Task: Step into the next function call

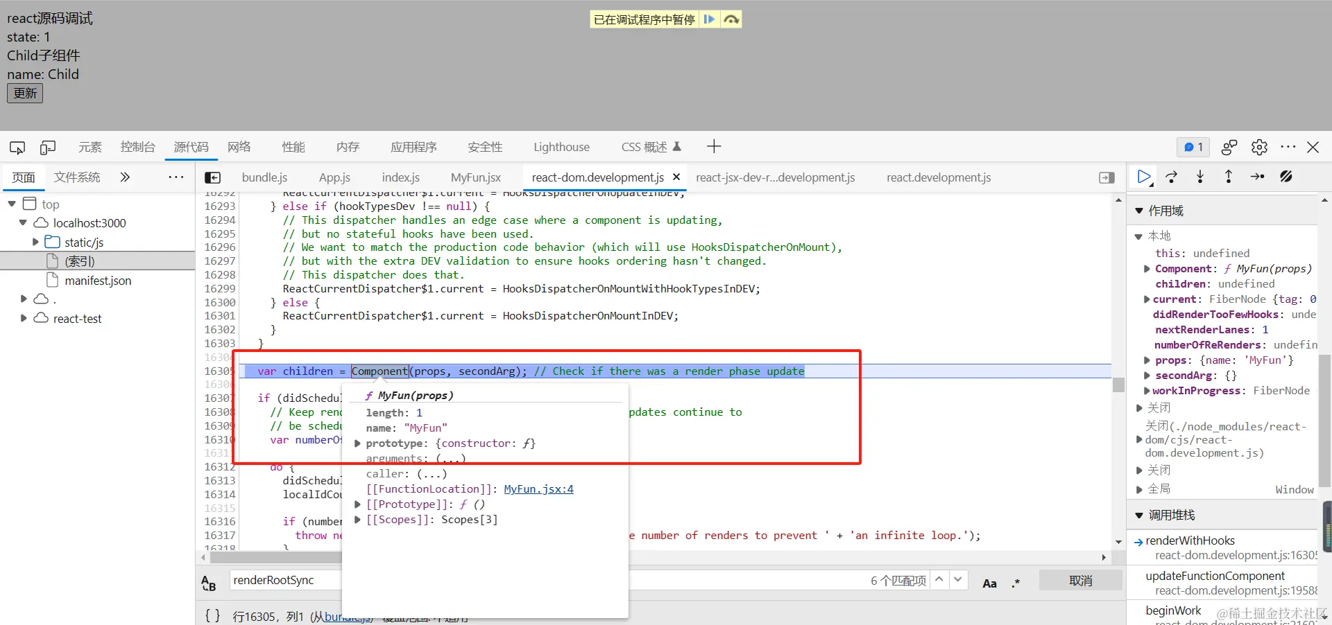Action: coord(1200,177)
